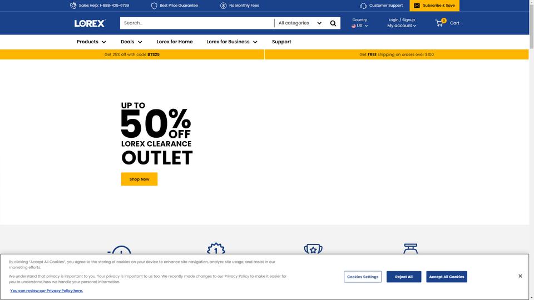Click the trophy star icon
This screenshot has width=534, height=300.
[x=313, y=249]
